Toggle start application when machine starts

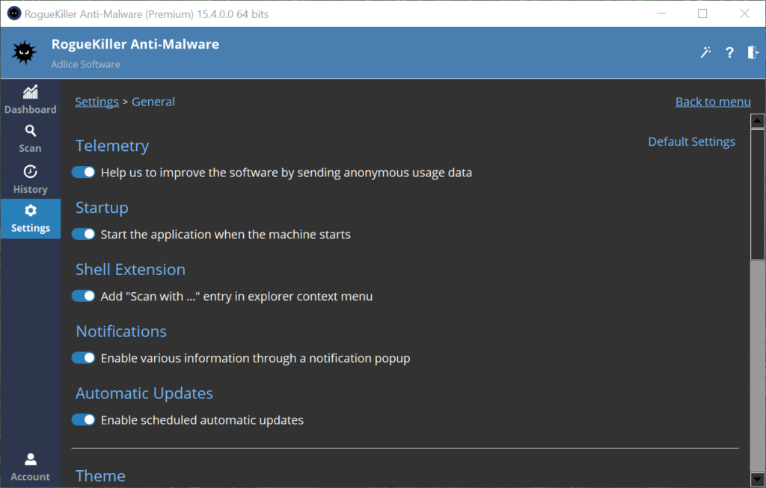84,235
